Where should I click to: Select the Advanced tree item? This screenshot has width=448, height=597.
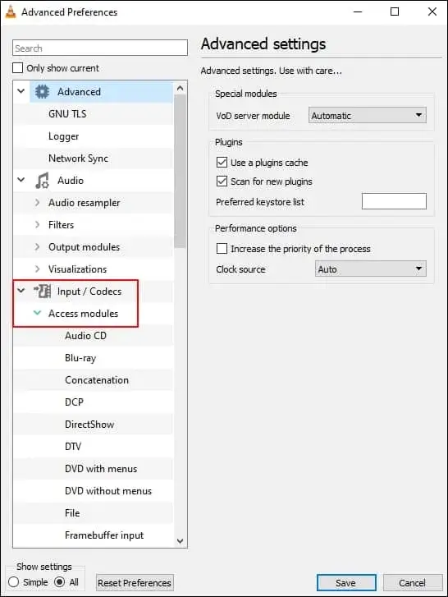point(79,92)
